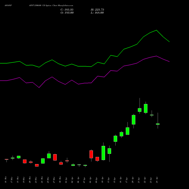Click the green candlestick for 22 Apr
This screenshot has height=189, width=189.
pos(146,108)
